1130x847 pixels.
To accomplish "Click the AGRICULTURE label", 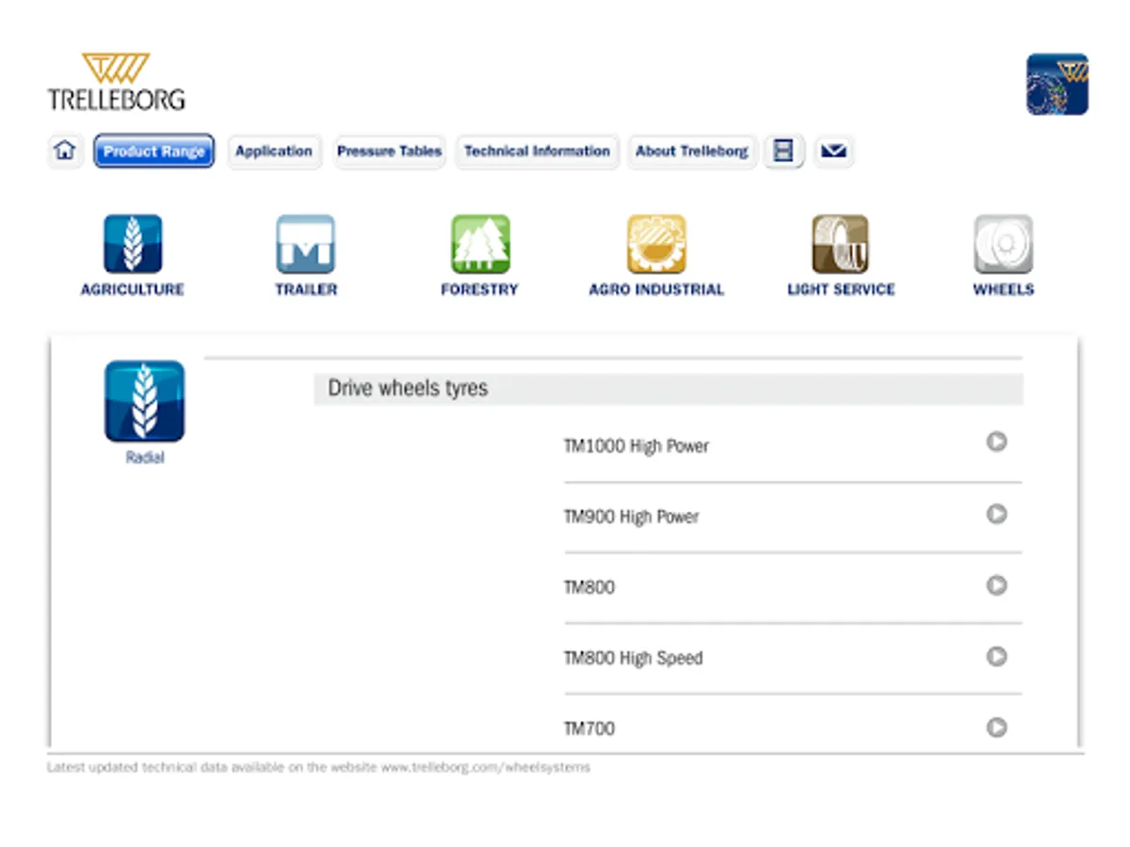I will click(133, 290).
